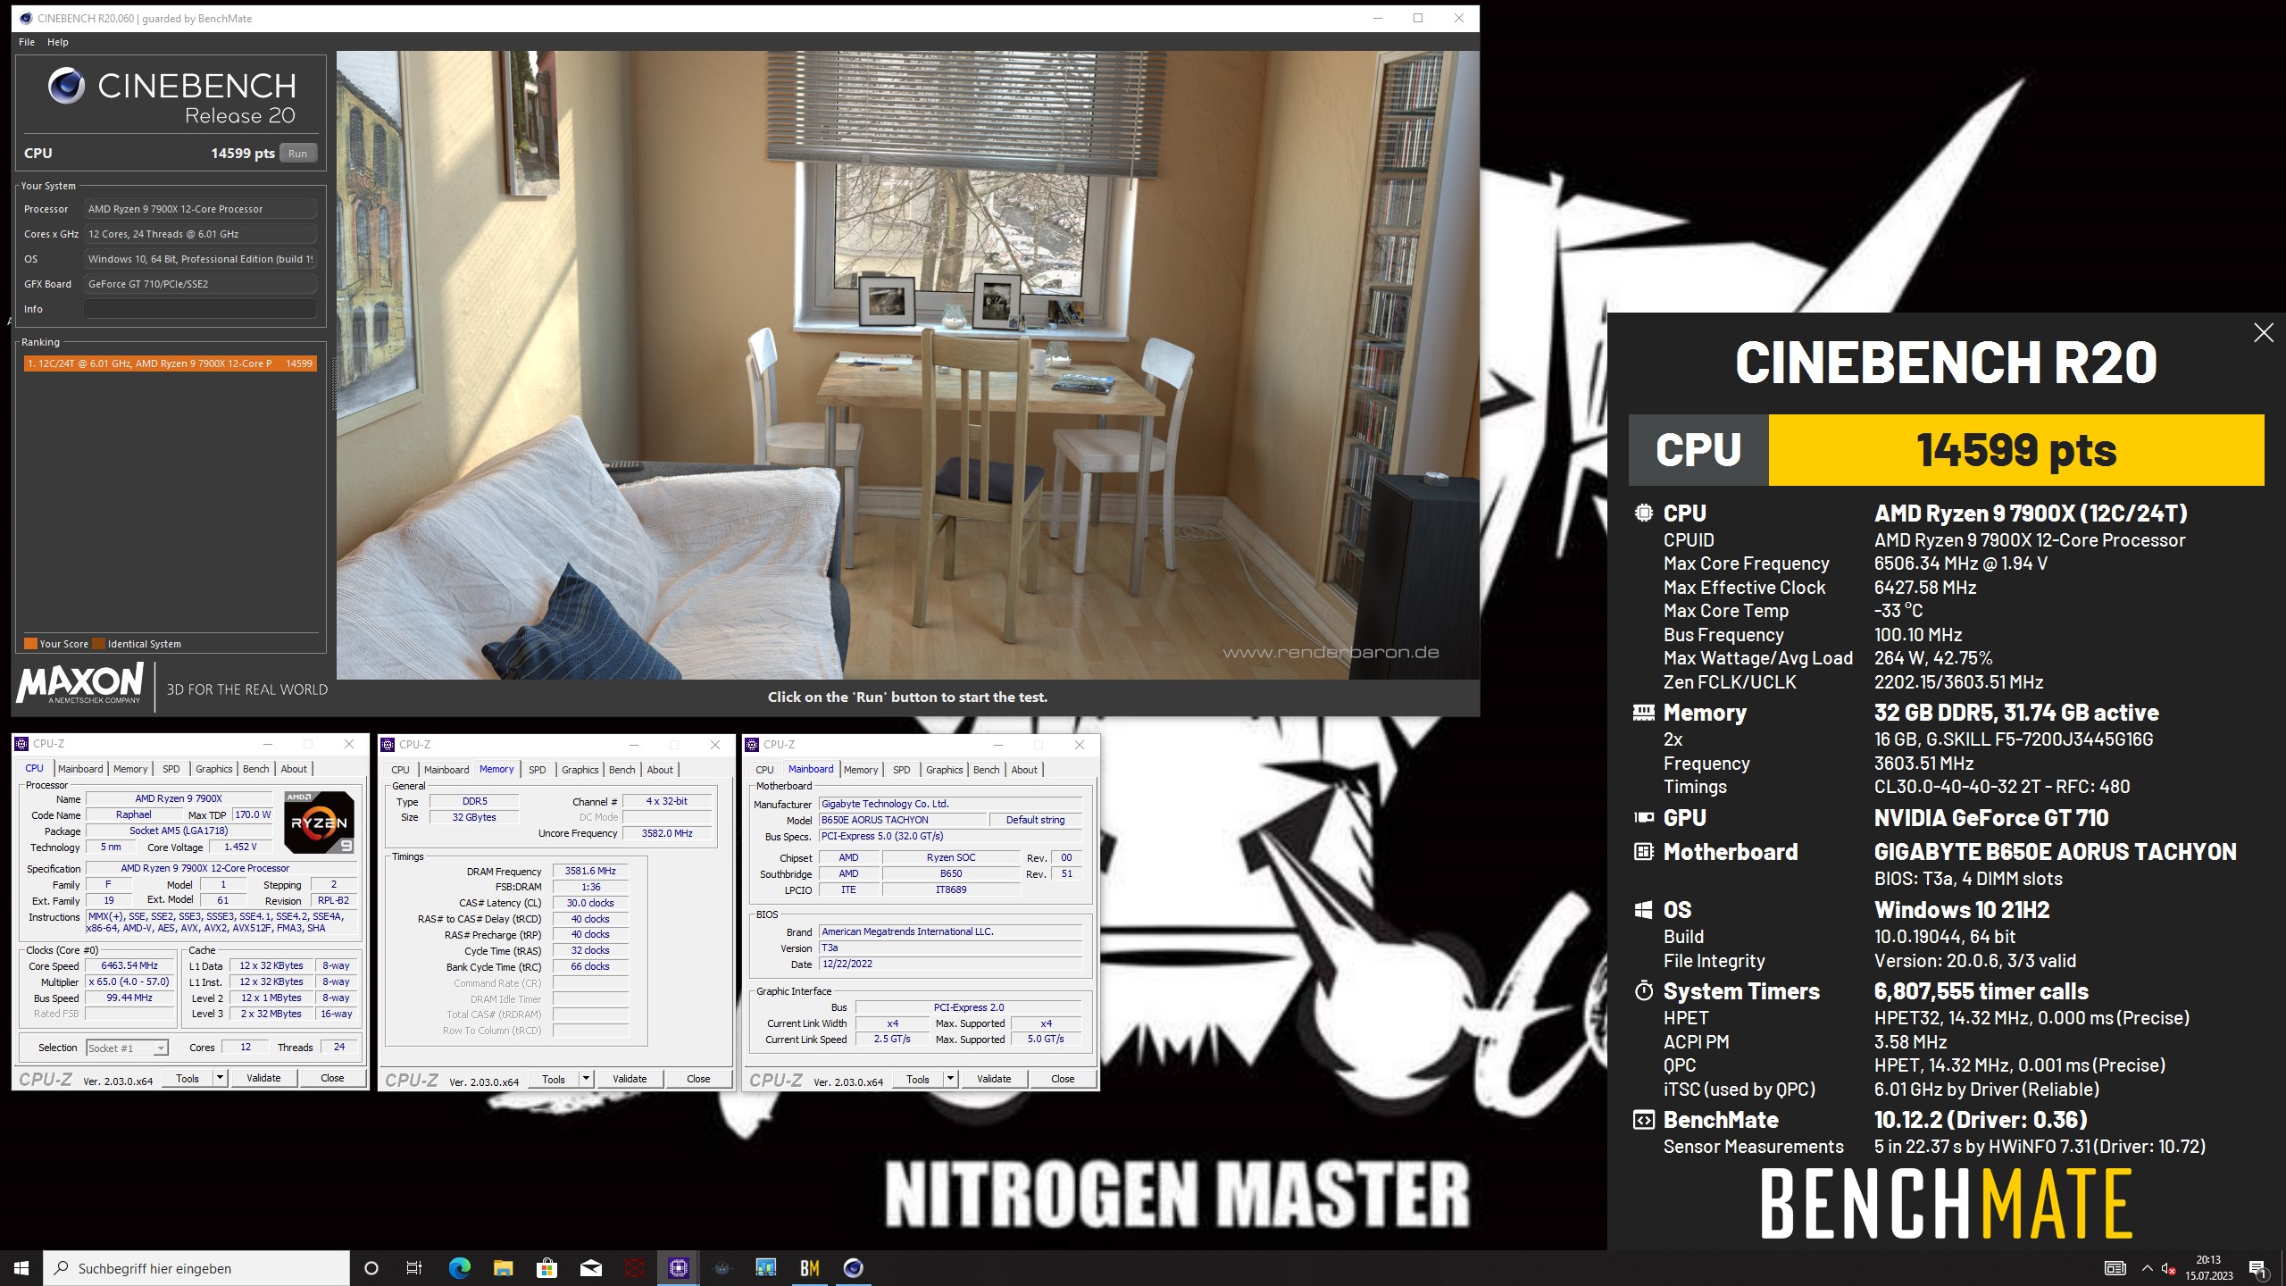This screenshot has height=1286, width=2286.
Task: Click Close button in rightmost CPU-Z window
Action: tap(1063, 1079)
